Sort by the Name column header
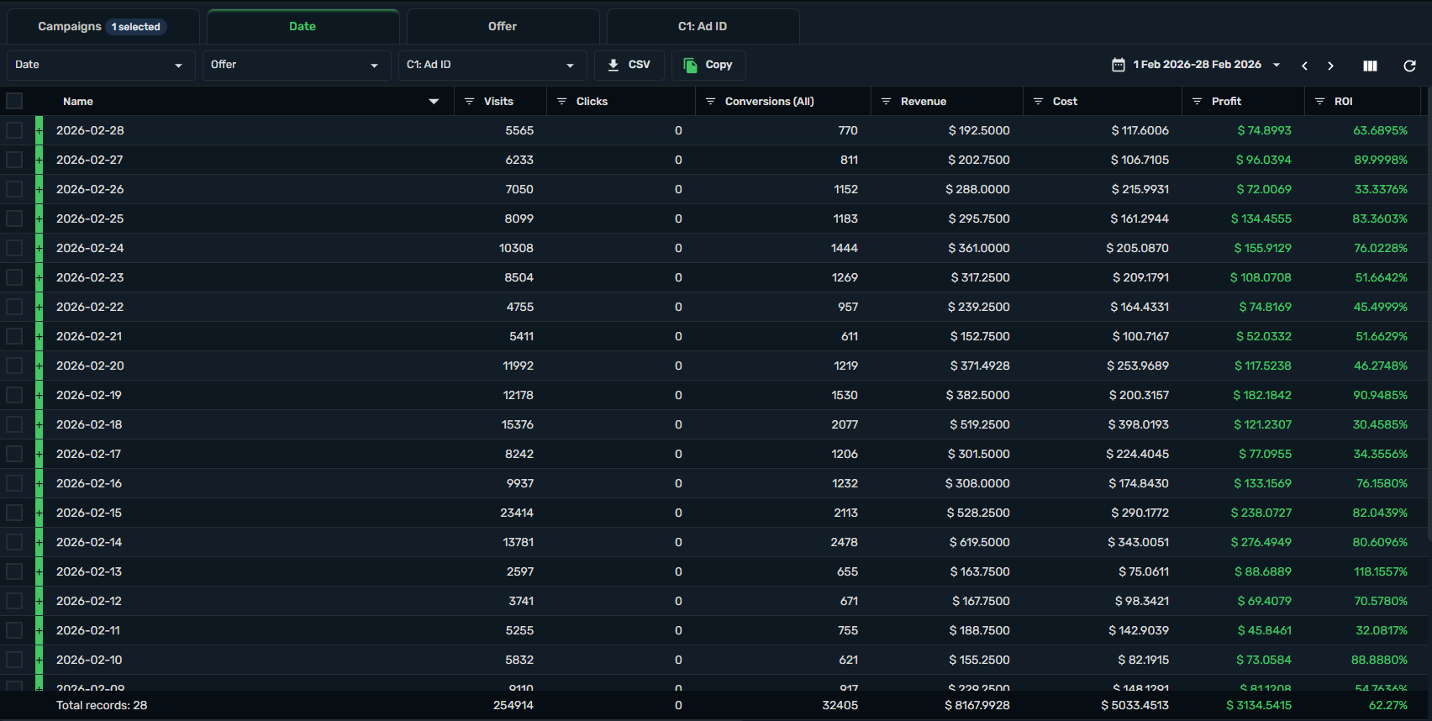The height and width of the screenshot is (721, 1432). [x=78, y=102]
